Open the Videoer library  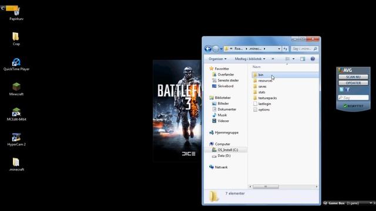click(x=221, y=121)
